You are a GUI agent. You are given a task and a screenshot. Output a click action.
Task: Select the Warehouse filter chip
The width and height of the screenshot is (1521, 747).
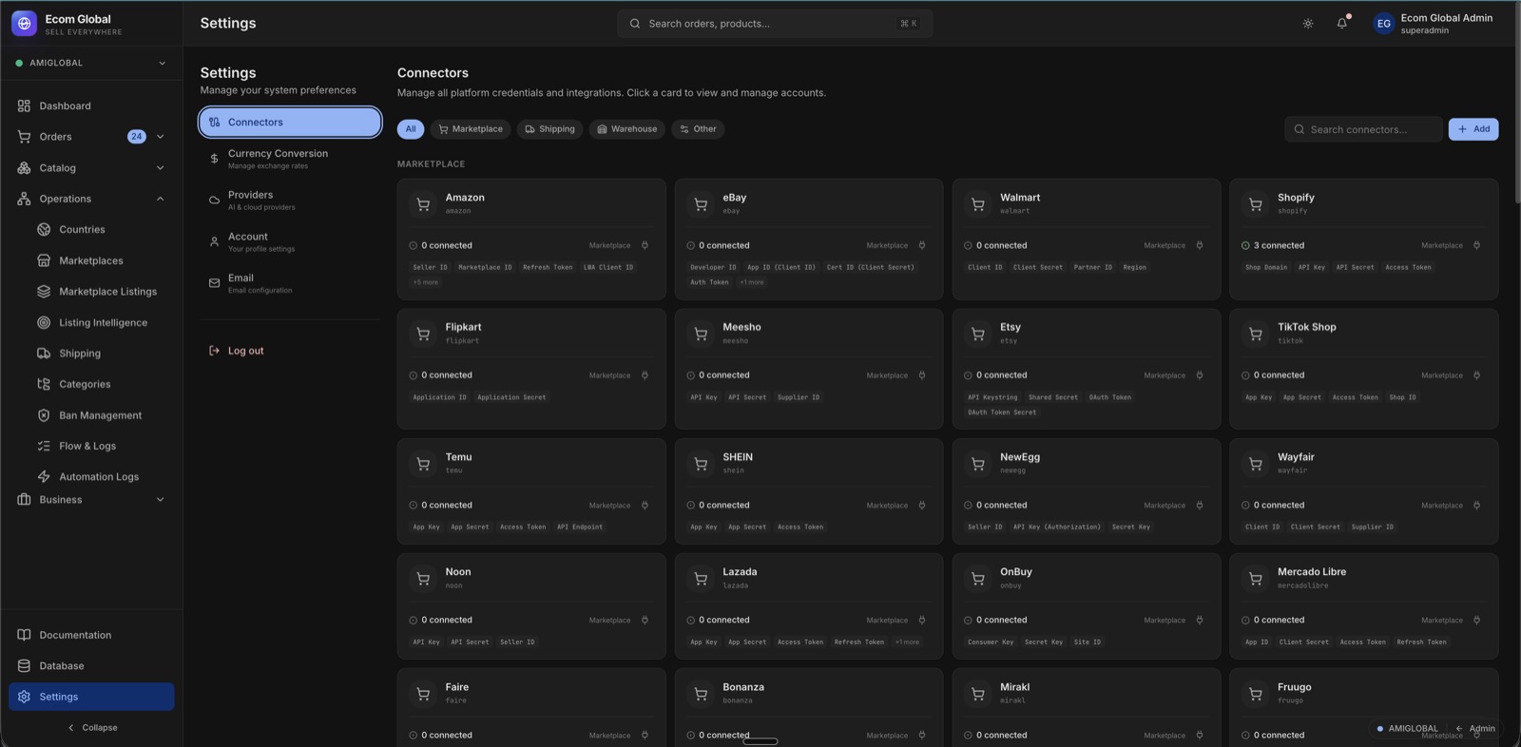(626, 129)
